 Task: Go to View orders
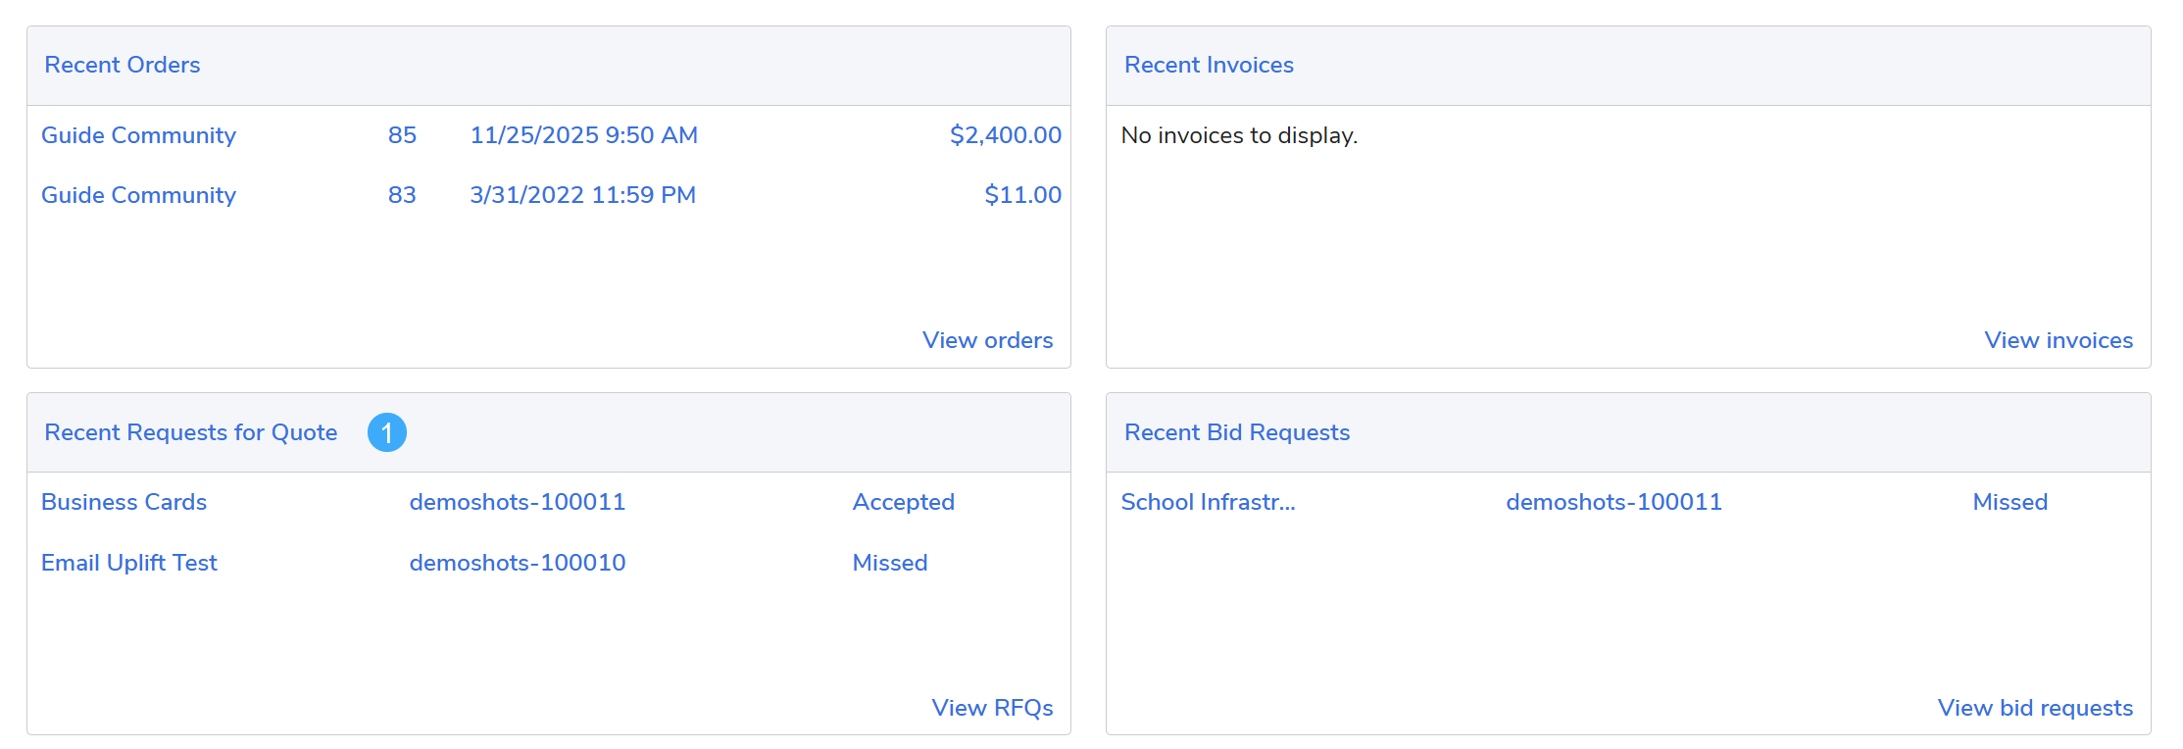987,340
